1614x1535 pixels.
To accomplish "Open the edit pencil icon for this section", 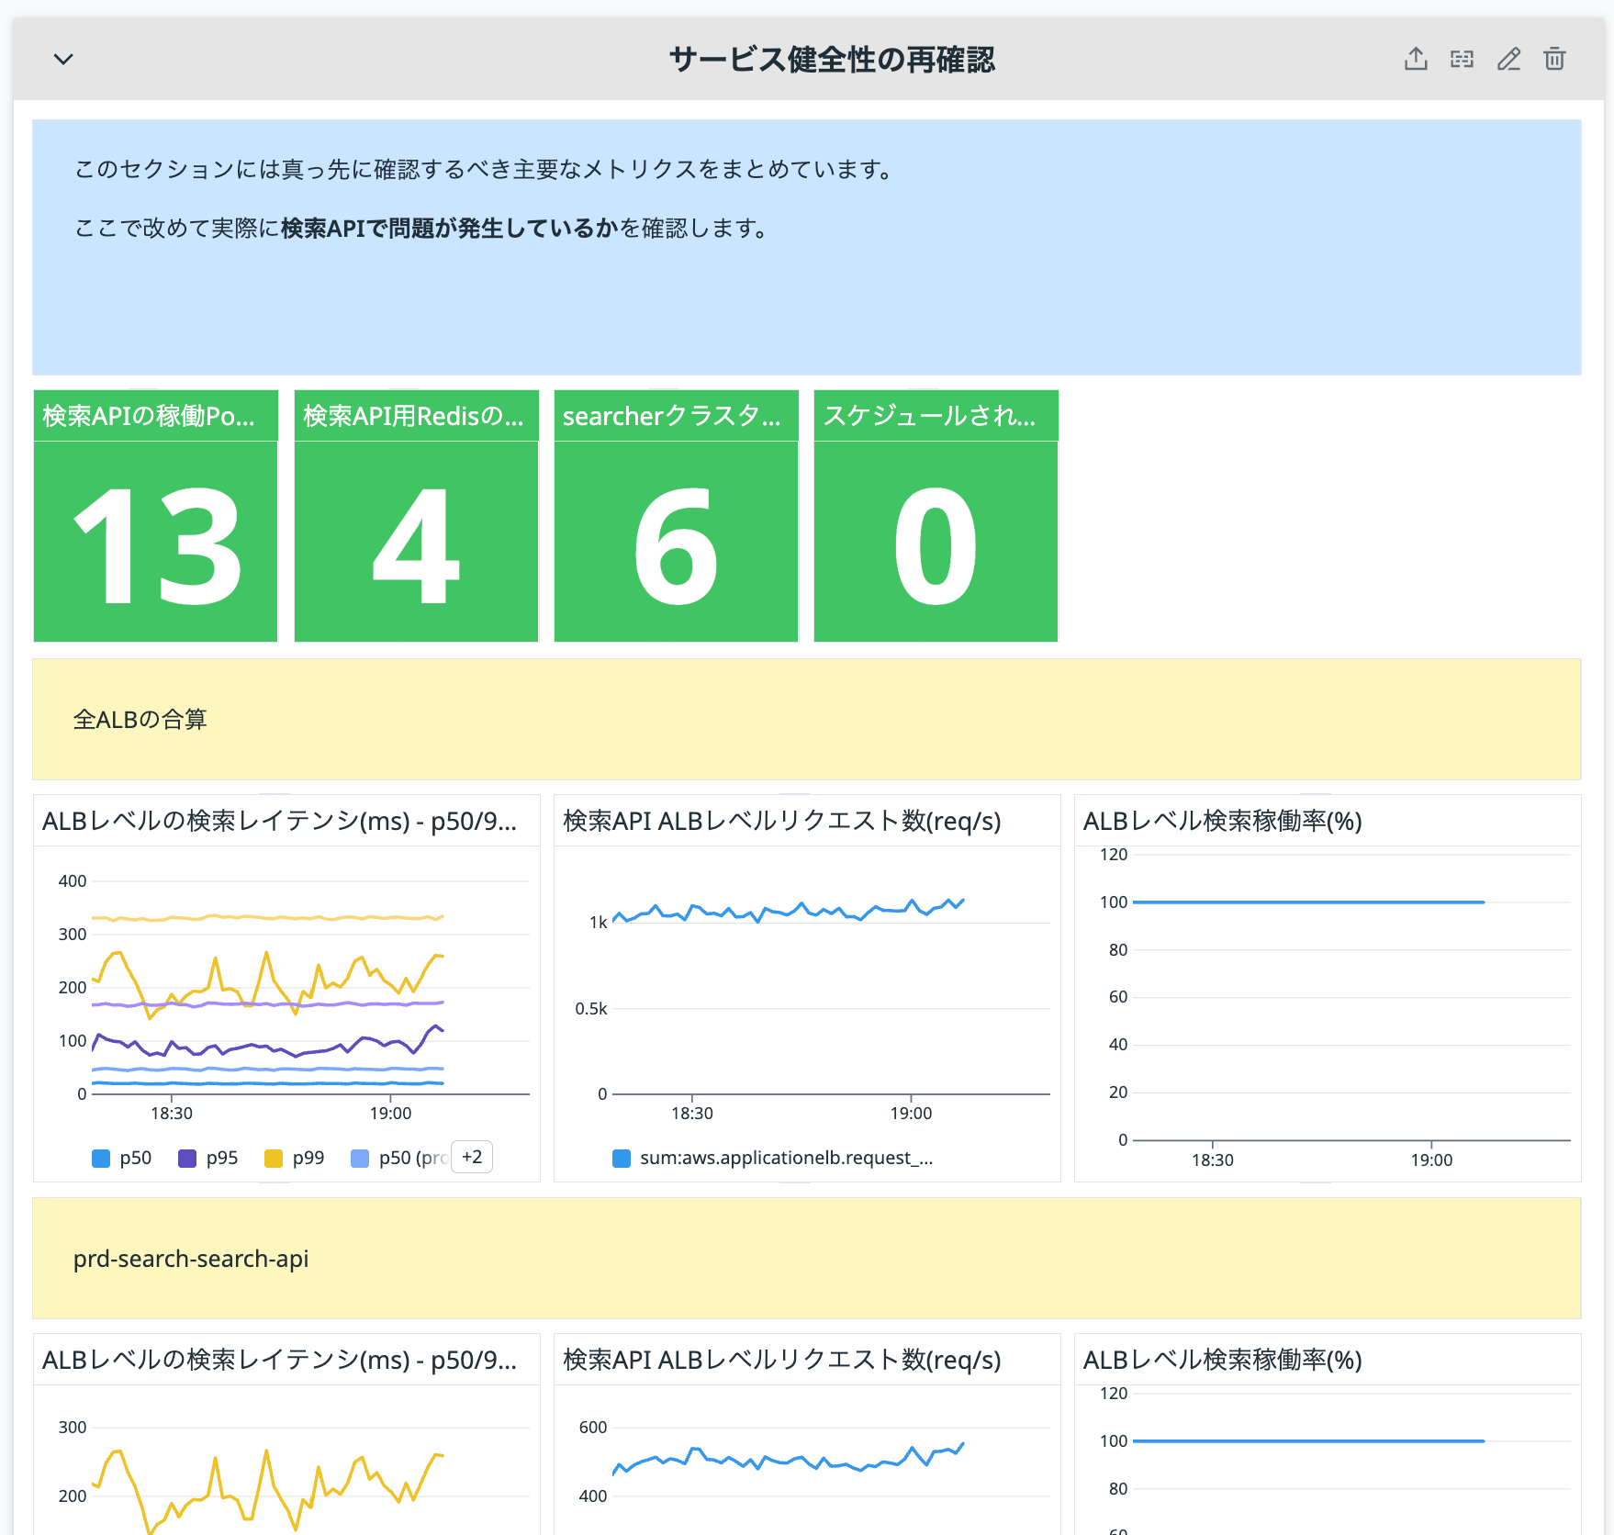I will click(x=1508, y=59).
